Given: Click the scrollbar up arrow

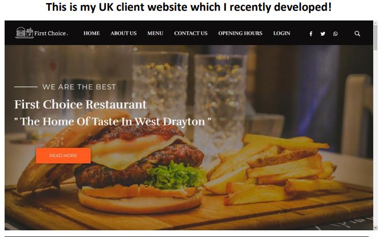Looking at the screenshot, I should tap(375, 23).
